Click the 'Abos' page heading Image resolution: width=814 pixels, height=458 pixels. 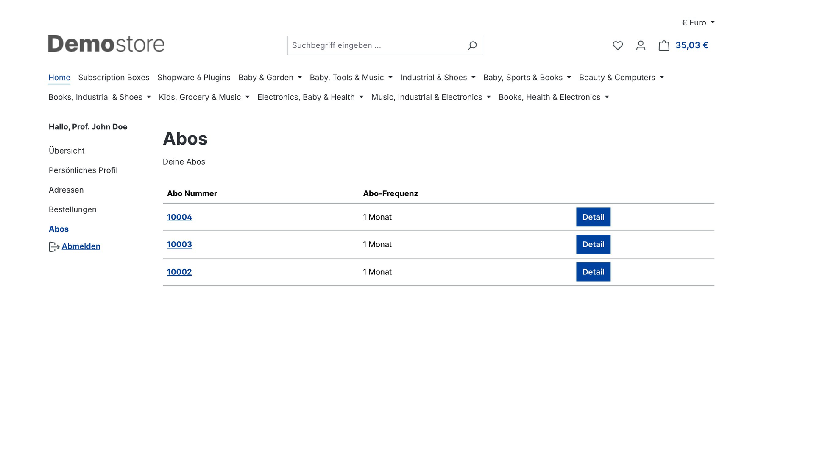(185, 139)
